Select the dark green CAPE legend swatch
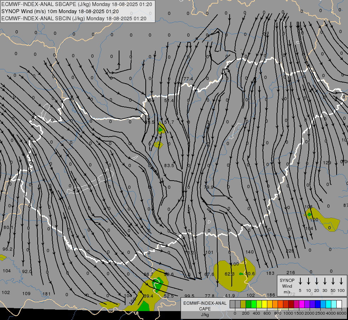 coord(248,304)
